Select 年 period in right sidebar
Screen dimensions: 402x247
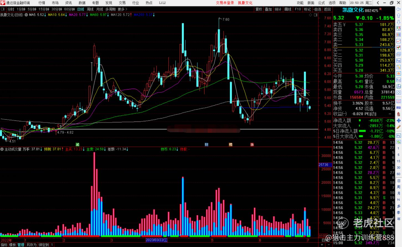pos(399,219)
